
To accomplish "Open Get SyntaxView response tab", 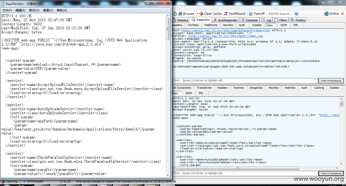I will 182,88.
